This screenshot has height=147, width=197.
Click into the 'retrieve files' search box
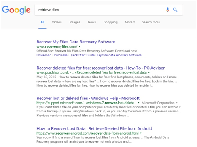point(100,10)
